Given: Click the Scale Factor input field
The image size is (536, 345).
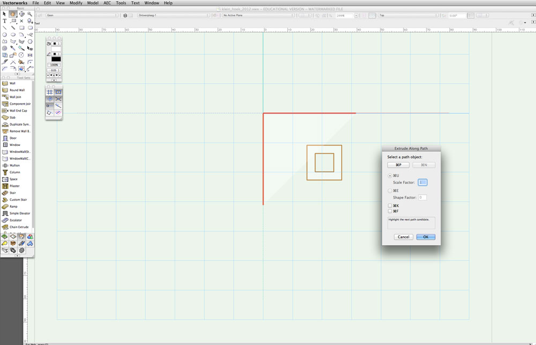Looking at the screenshot, I should (x=422, y=182).
